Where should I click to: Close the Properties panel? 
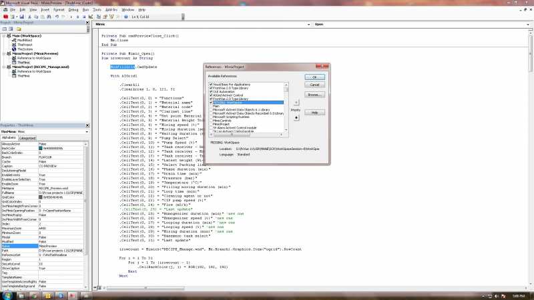pyautogui.click(x=87, y=125)
